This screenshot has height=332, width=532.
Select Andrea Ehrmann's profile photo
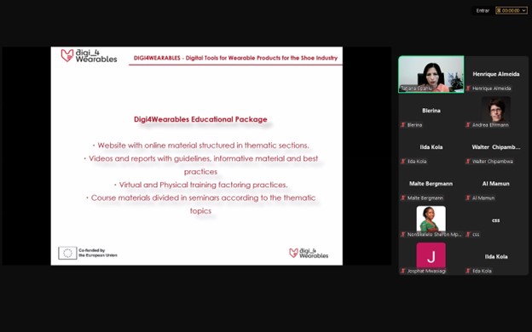(x=495, y=109)
